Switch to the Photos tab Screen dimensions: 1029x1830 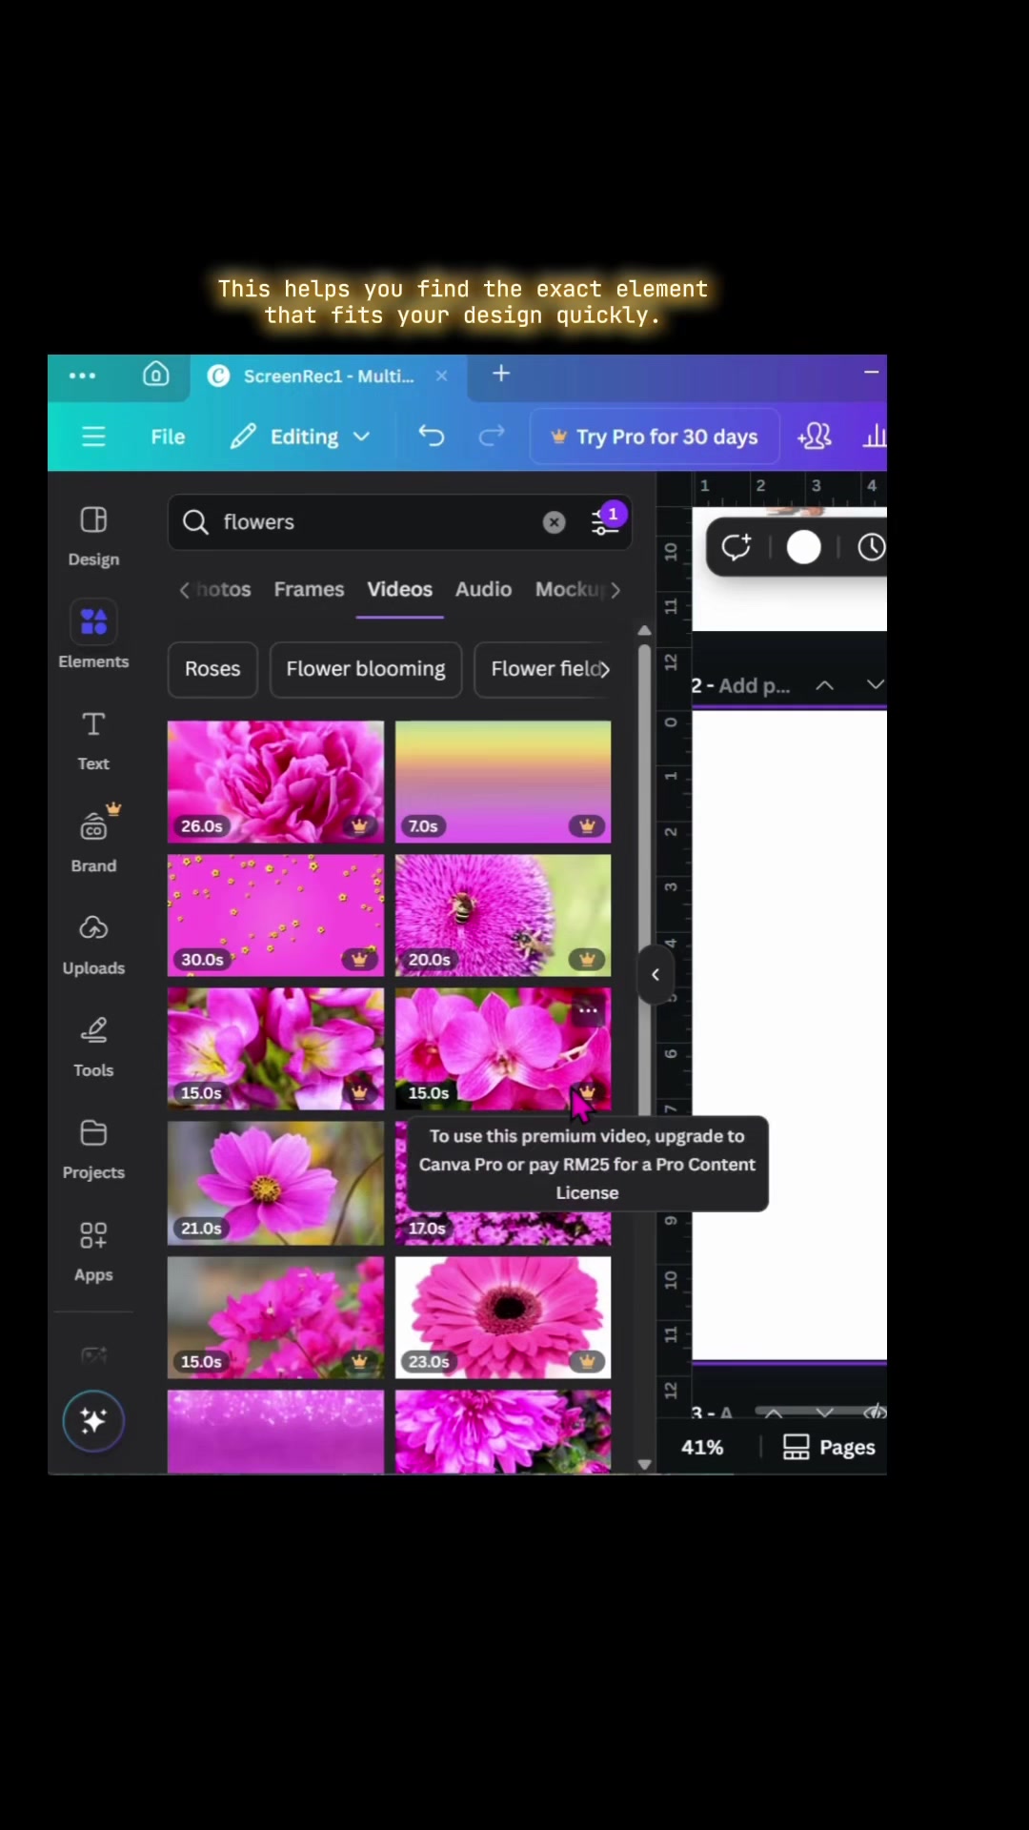tap(224, 589)
